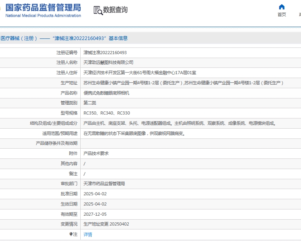Click the 其他内容 field label
The width and height of the screenshot is (301, 242).
tap(69, 164)
